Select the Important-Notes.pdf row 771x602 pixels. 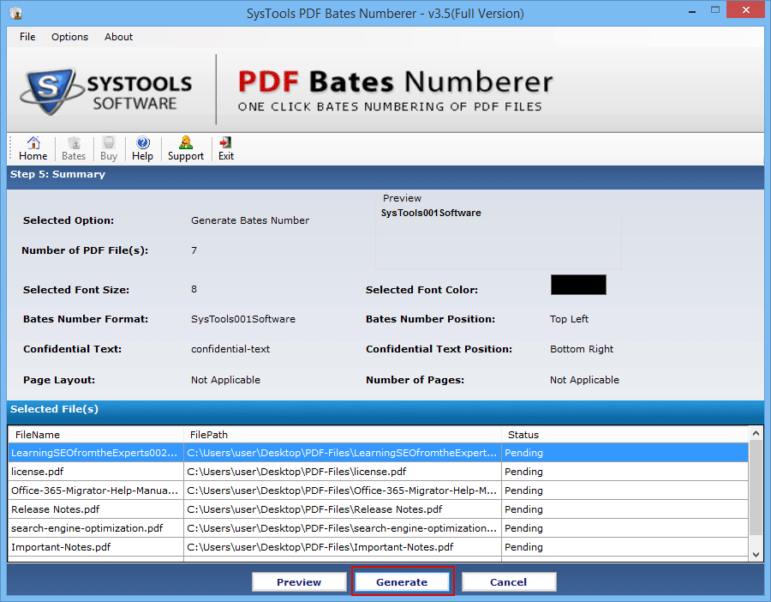pos(378,547)
